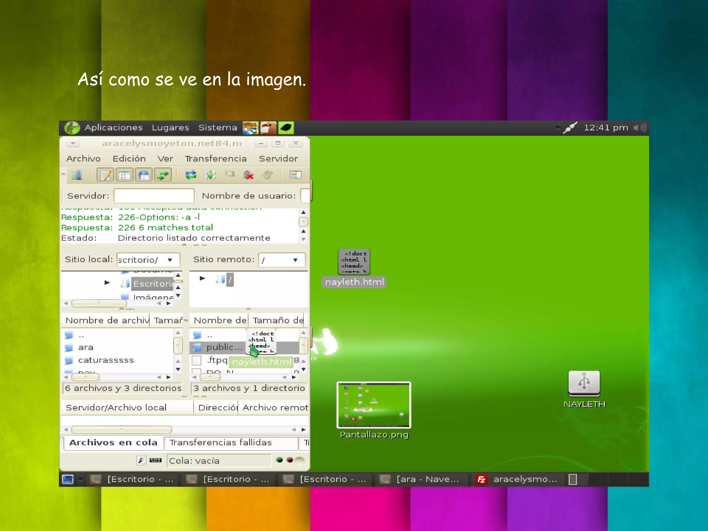Viewport: 708px width, 531px height.
Task: Click the local tree horizontal scrollbar thumb
Action: point(99,304)
